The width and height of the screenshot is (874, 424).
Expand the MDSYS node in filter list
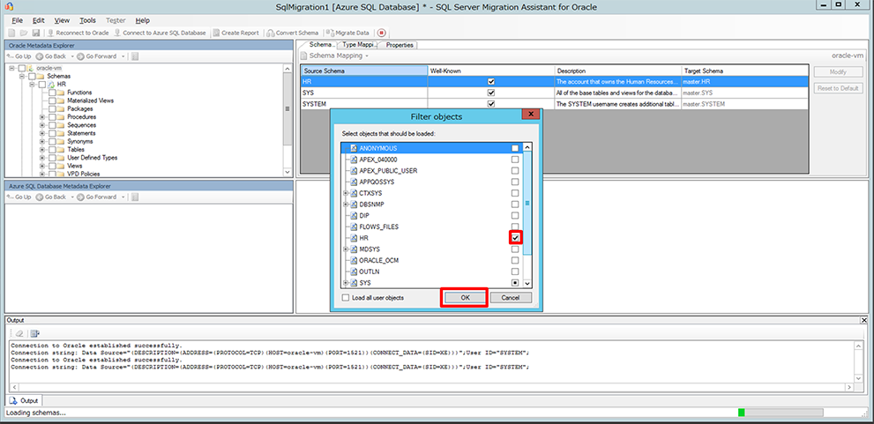coord(346,249)
